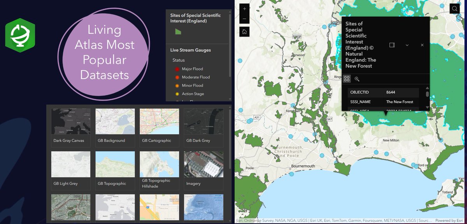Zoom out on the map
The image size is (467, 224).
[244, 19]
